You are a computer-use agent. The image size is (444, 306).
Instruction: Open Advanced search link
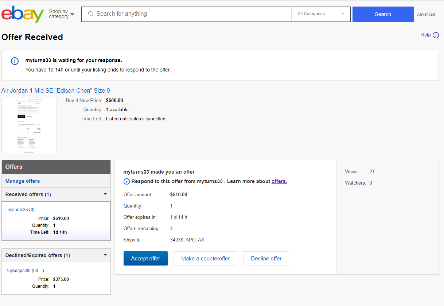tap(426, 14)
